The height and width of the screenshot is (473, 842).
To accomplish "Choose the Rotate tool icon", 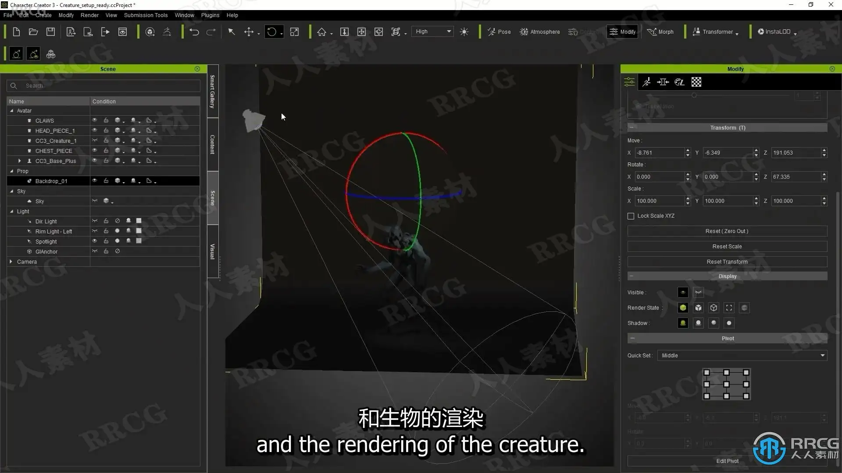I will pos(272,32).
